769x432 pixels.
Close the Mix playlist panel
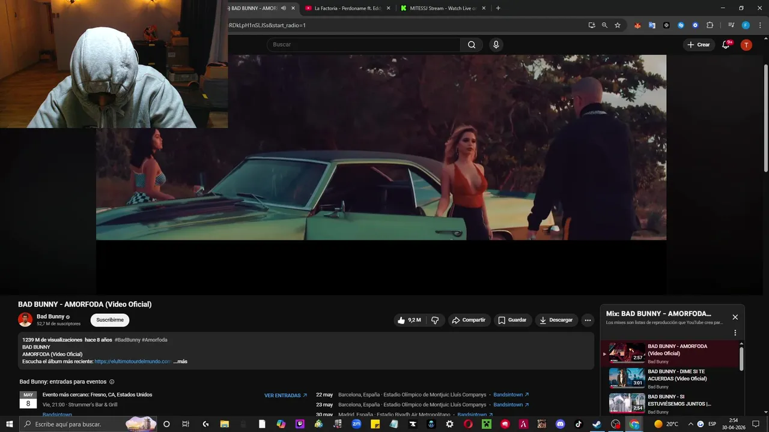point(735,317)
